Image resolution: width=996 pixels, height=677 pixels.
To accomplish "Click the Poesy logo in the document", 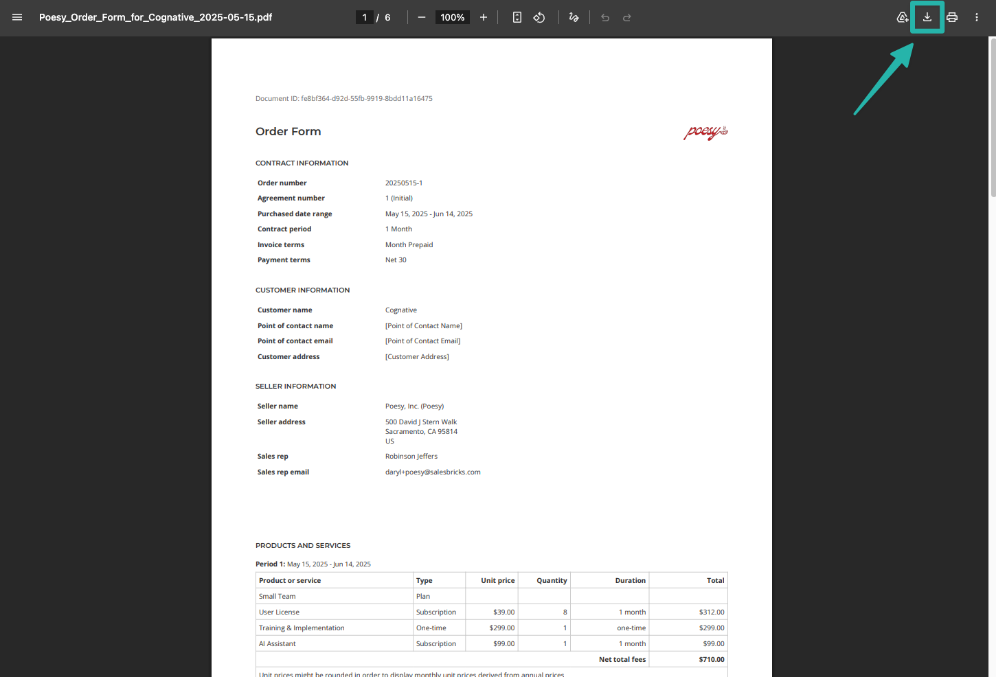I will click(705, 132).
